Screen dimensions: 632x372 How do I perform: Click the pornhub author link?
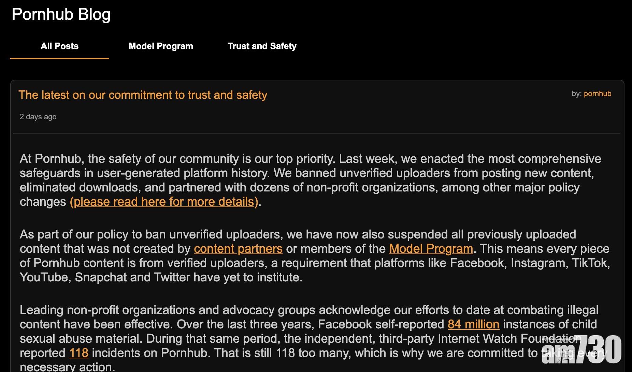coord(597,94)
